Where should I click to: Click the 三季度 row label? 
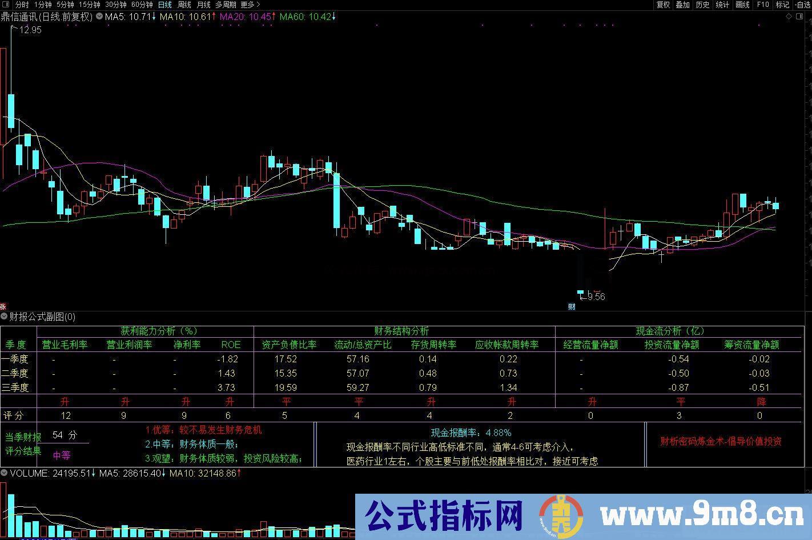(x=15, y=387)
